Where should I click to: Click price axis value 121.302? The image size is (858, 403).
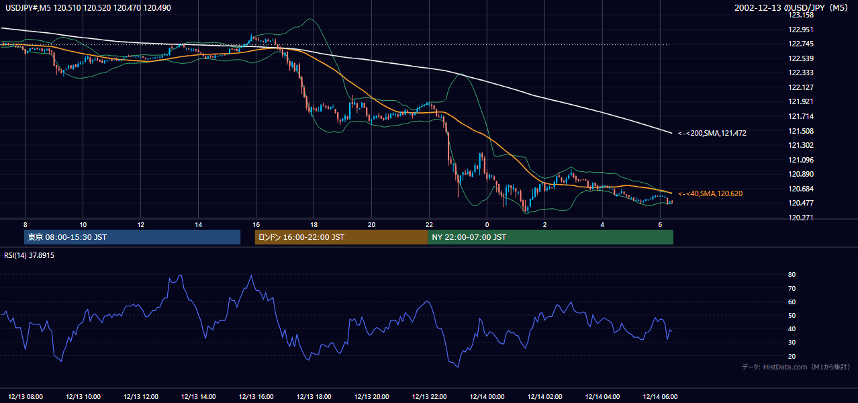tap(801, 145)
